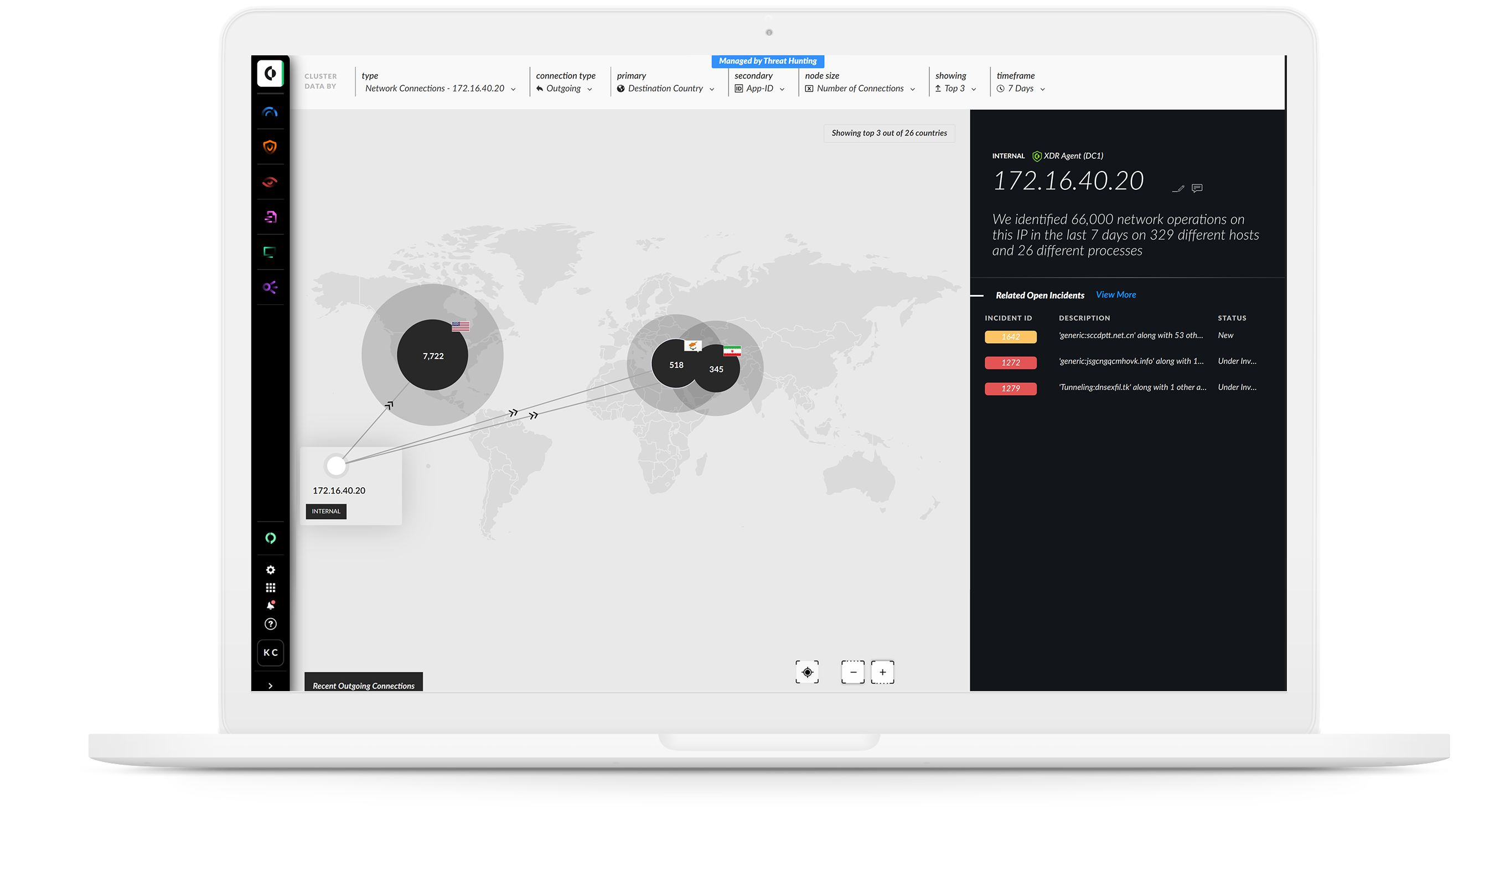Open incident 1642 yellow badge

point(1011,337)
